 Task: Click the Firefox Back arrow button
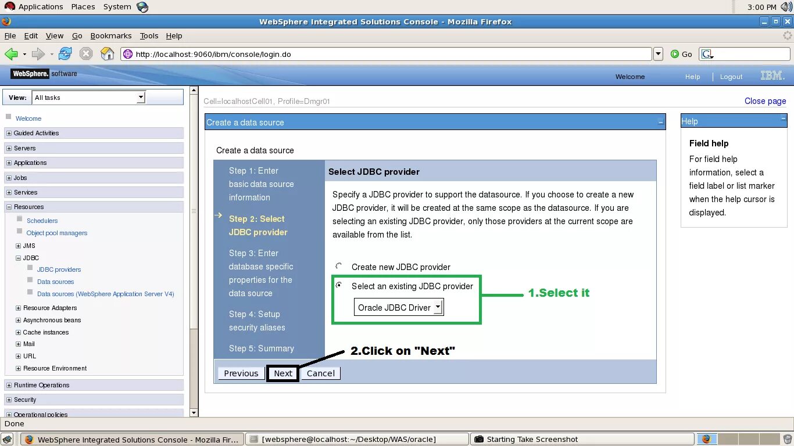point(11,54)
